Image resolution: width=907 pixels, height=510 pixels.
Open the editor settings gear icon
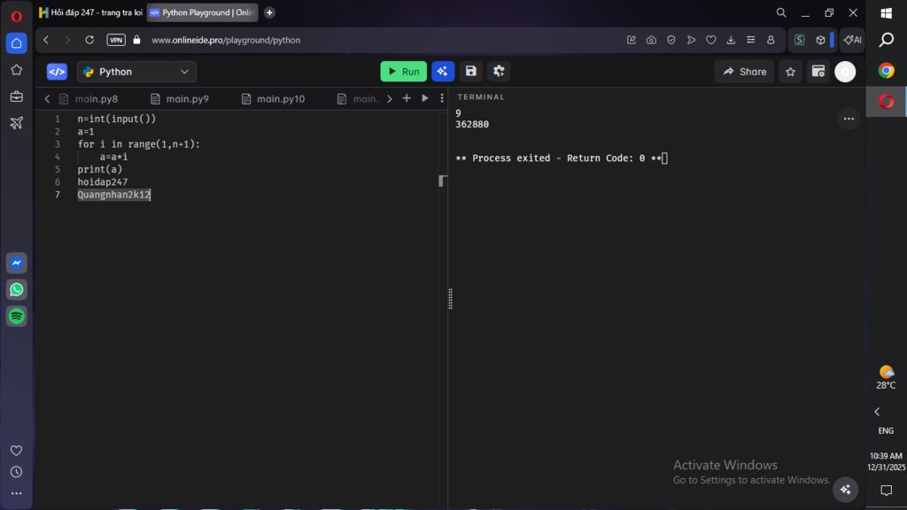[499, 72]
